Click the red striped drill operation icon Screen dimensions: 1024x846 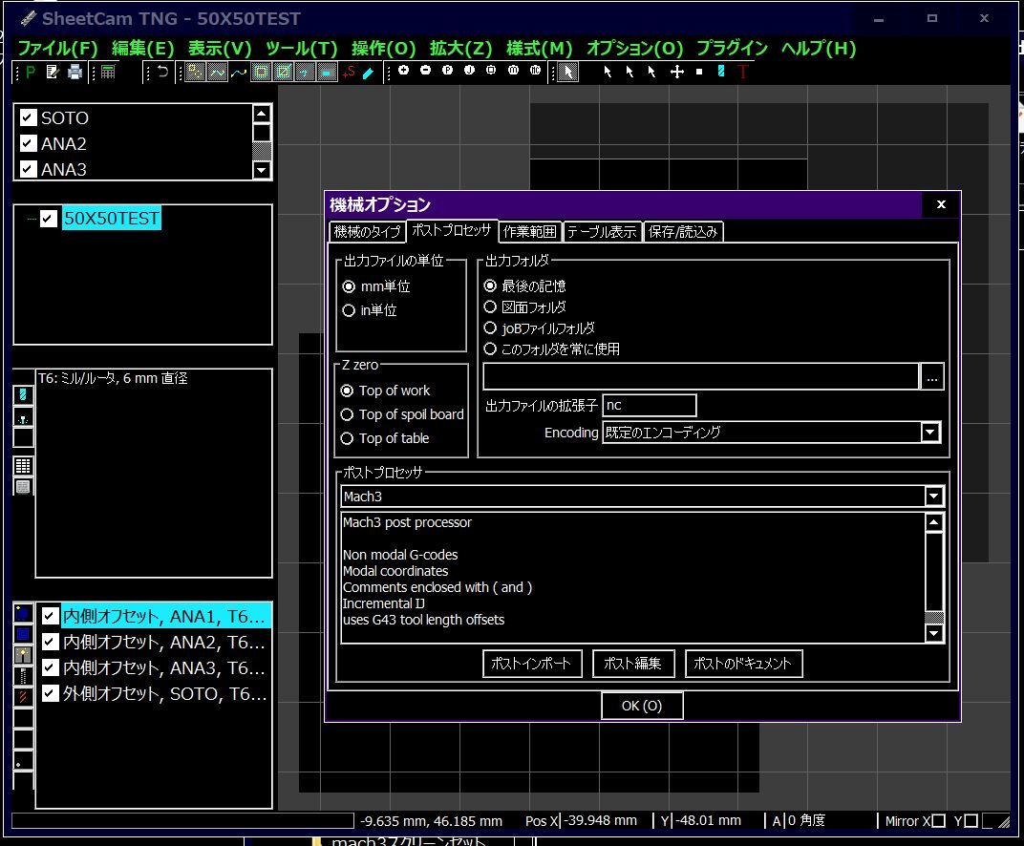point(23,696)
